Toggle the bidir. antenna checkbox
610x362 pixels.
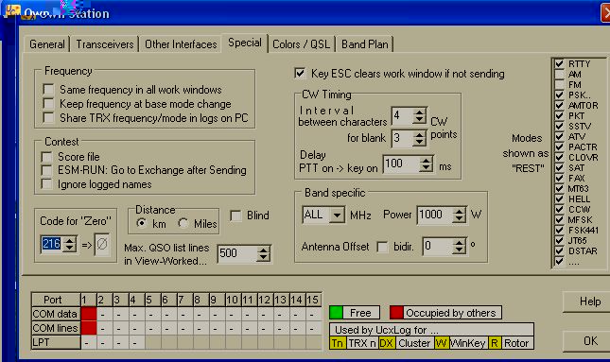click(382, 247)
